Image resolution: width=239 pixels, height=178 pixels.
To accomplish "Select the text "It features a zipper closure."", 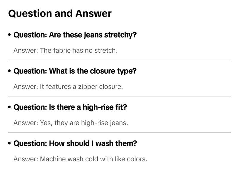I will tap(81, 87).
